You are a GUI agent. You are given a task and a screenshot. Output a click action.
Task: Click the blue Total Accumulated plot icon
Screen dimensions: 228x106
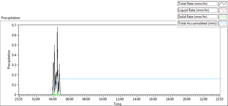point(223,23)
